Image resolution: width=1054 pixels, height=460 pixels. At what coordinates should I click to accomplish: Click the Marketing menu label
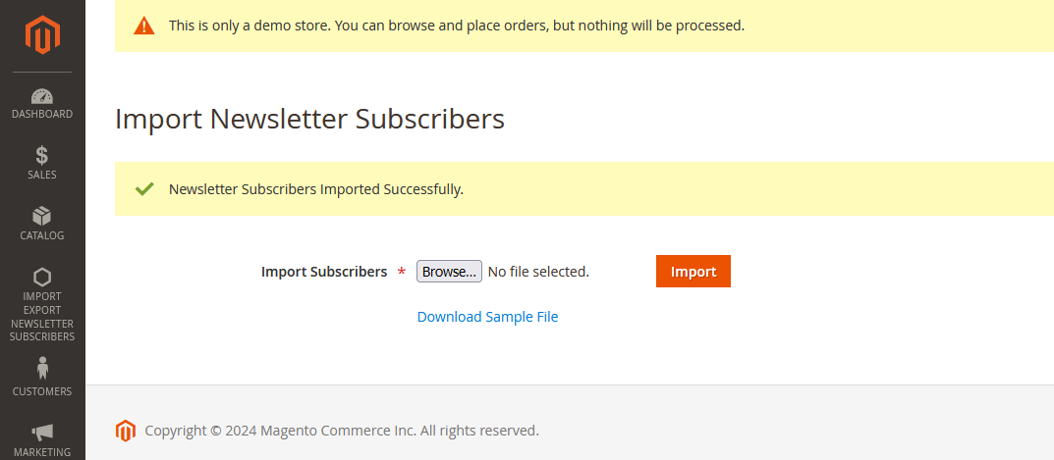coord(42,452)
